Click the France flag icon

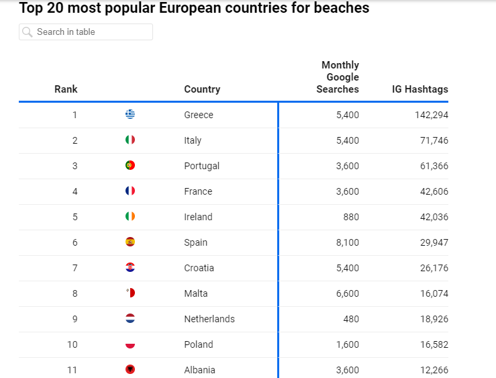tap(130, 191)
